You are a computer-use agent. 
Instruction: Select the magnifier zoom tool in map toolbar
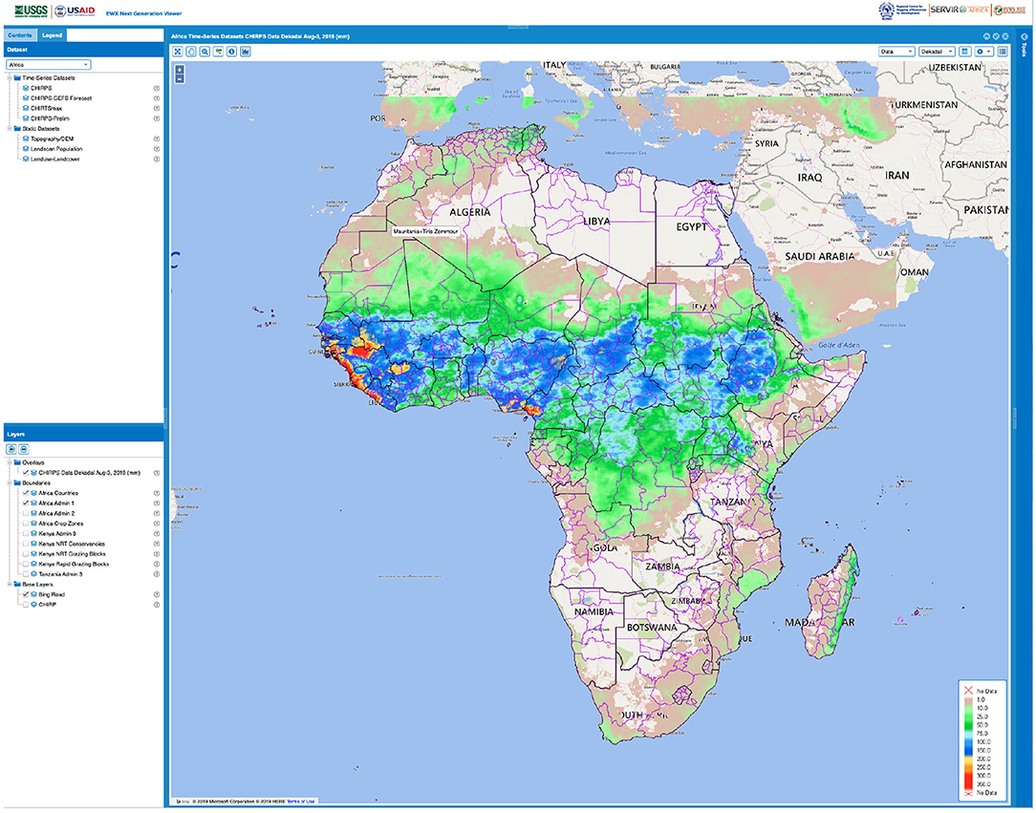point(205,52)
